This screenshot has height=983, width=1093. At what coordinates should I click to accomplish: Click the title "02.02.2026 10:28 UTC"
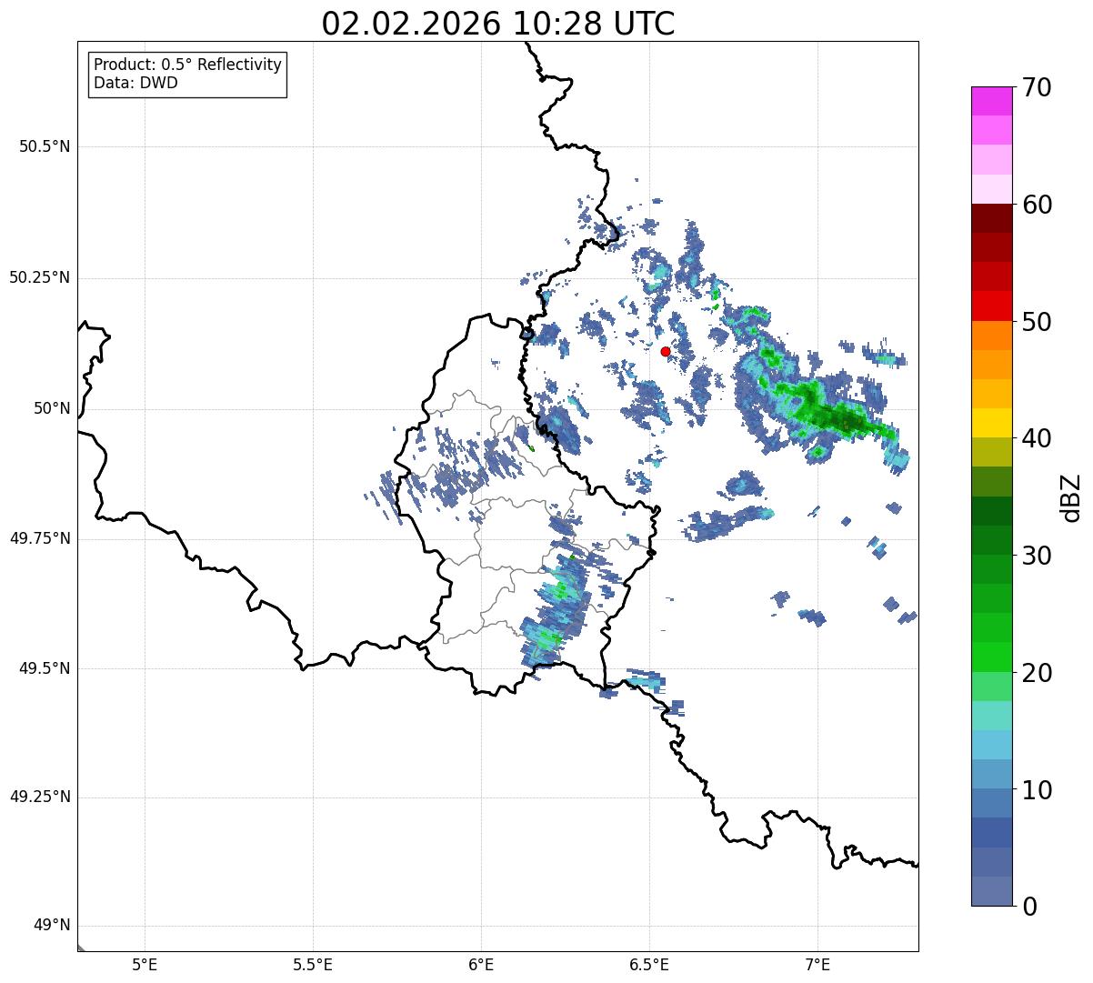tap(498, 24)
